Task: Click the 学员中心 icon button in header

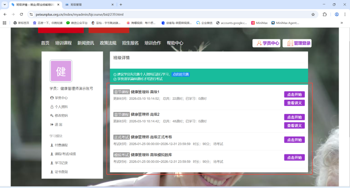Action: pos(266,43)
